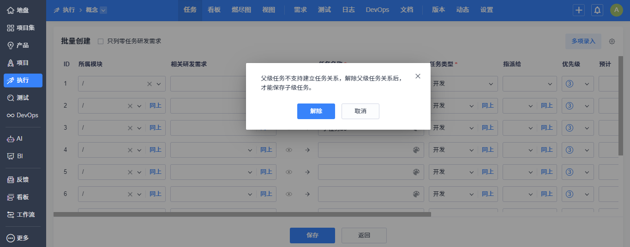Open 反馈 in the sidebar
The height and width of the screenshot is (247, 630).
pyautogui.click(x=23, y=179)
